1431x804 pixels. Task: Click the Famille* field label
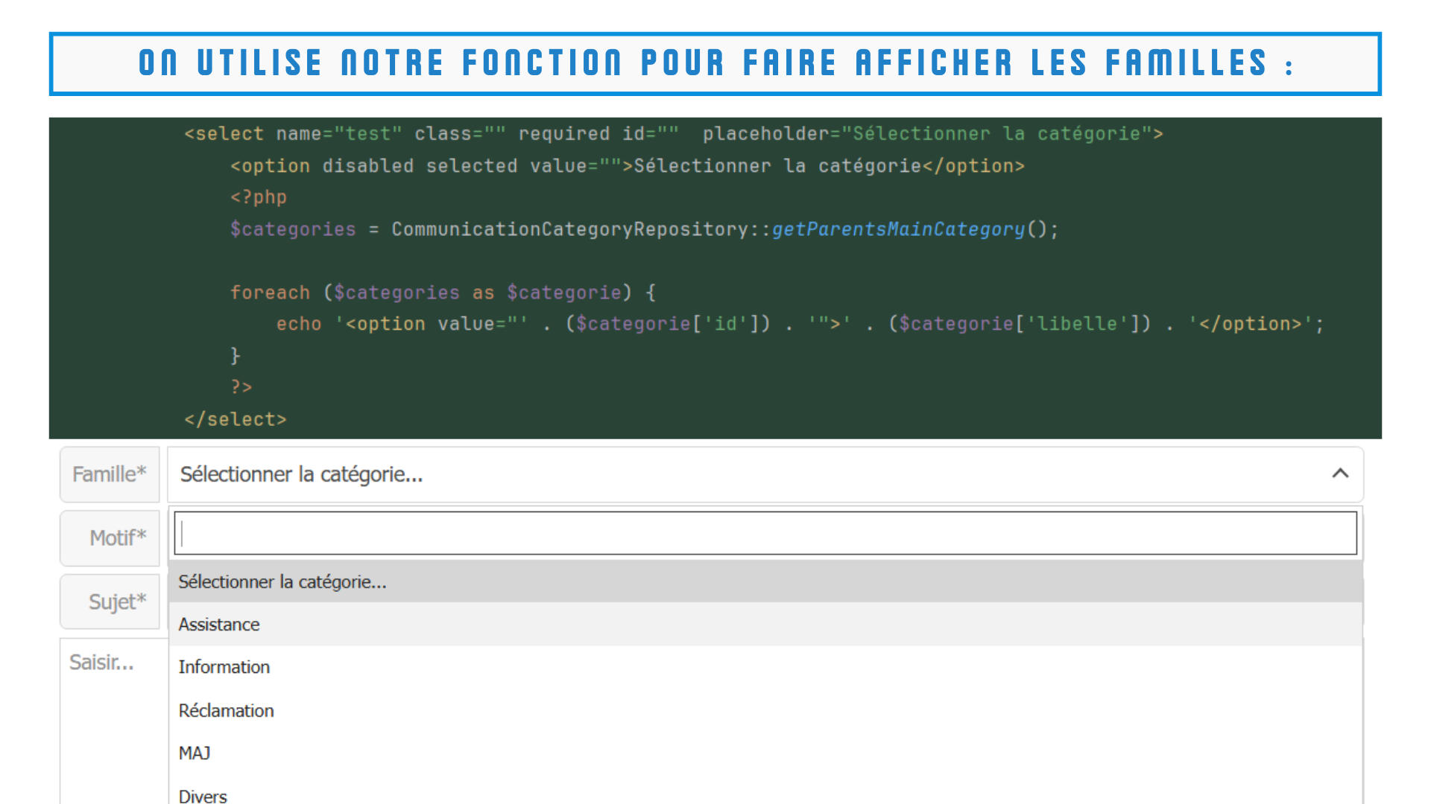pyautogui.click(x=110, y=474)
